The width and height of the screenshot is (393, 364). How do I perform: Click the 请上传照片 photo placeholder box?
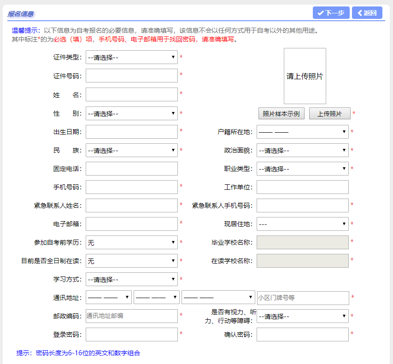coord(305,76)
